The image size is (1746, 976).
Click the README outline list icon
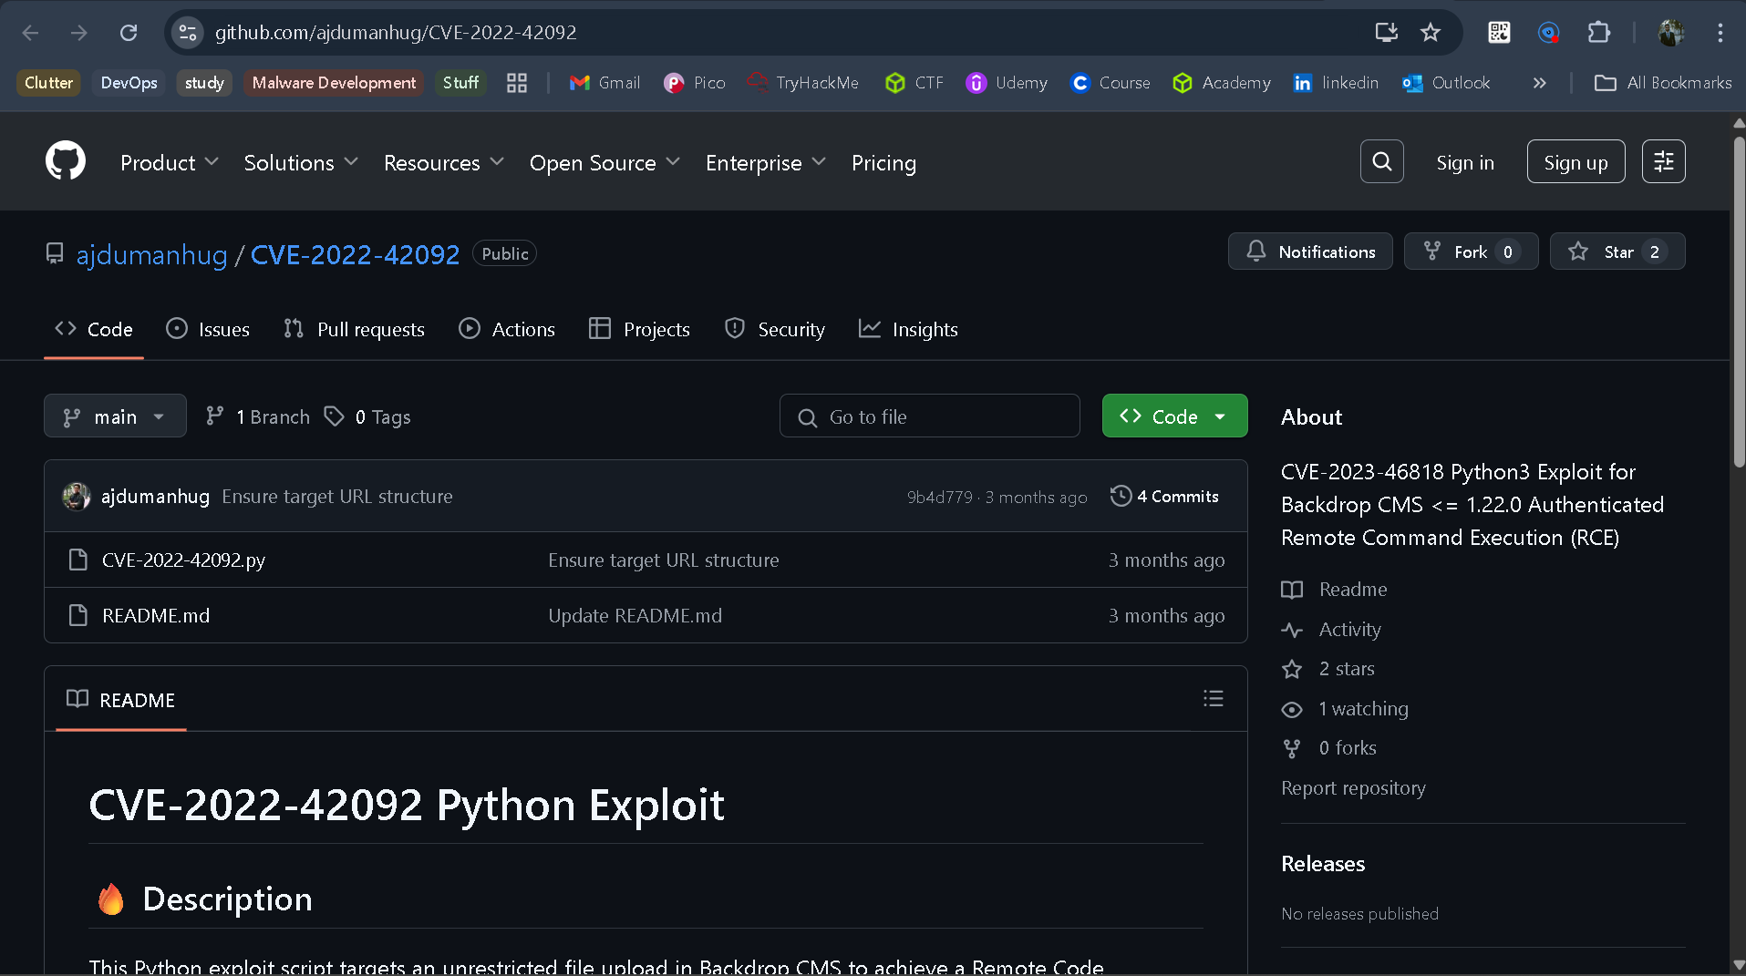click(x=1213, y=699)
